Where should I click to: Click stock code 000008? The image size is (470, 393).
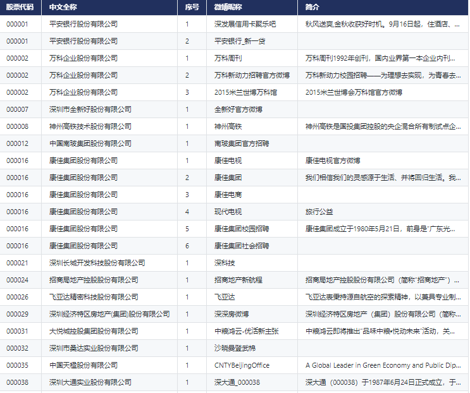point(17,126)
